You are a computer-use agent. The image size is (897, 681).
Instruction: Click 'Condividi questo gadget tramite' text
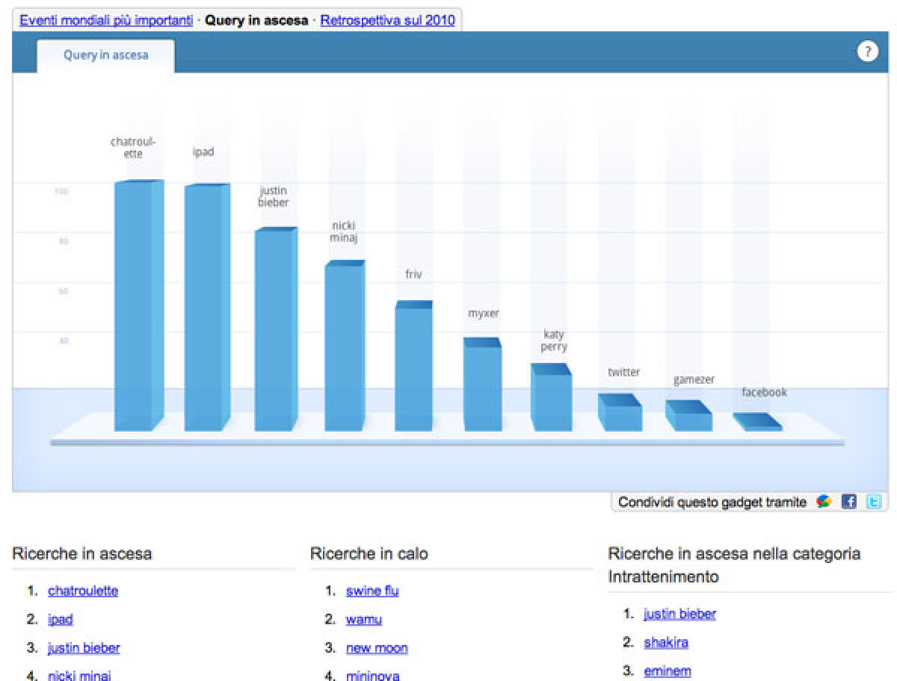tap(712, 502)
